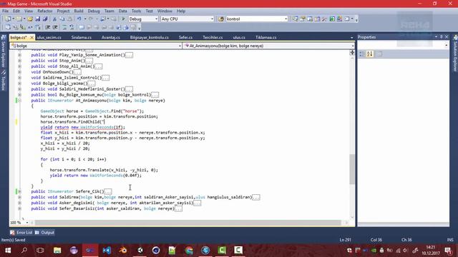Expand the Asker_degisimi method region
Screen dimensions: 458x257
[x=19, y=203]
